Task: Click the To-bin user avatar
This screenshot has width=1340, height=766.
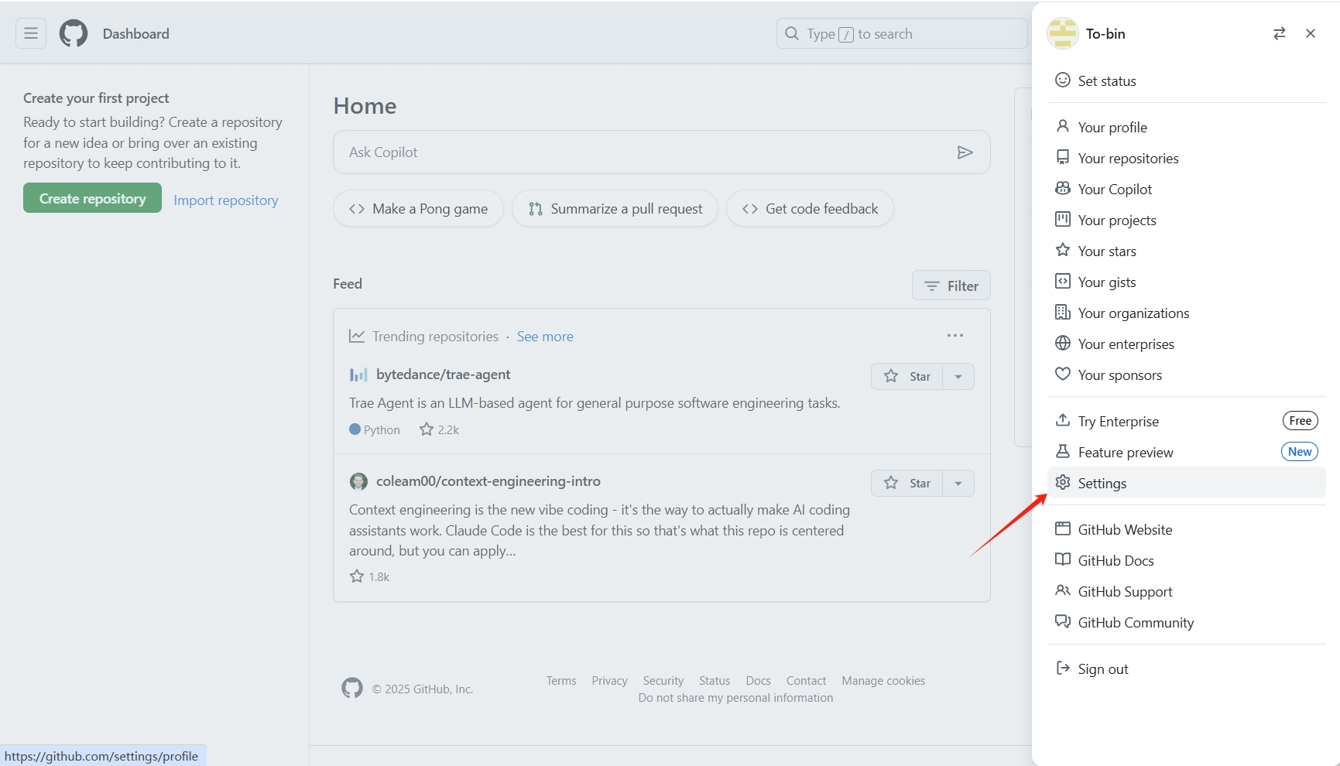Action: click(1062, 33)
